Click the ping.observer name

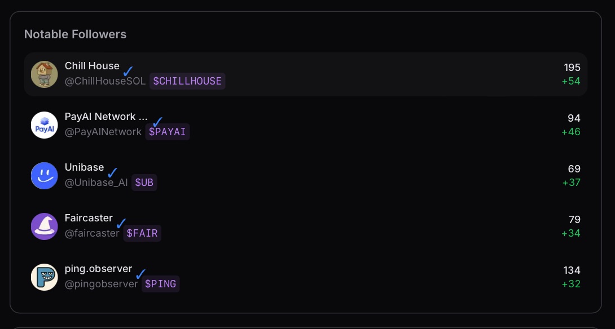pos(98,269)
